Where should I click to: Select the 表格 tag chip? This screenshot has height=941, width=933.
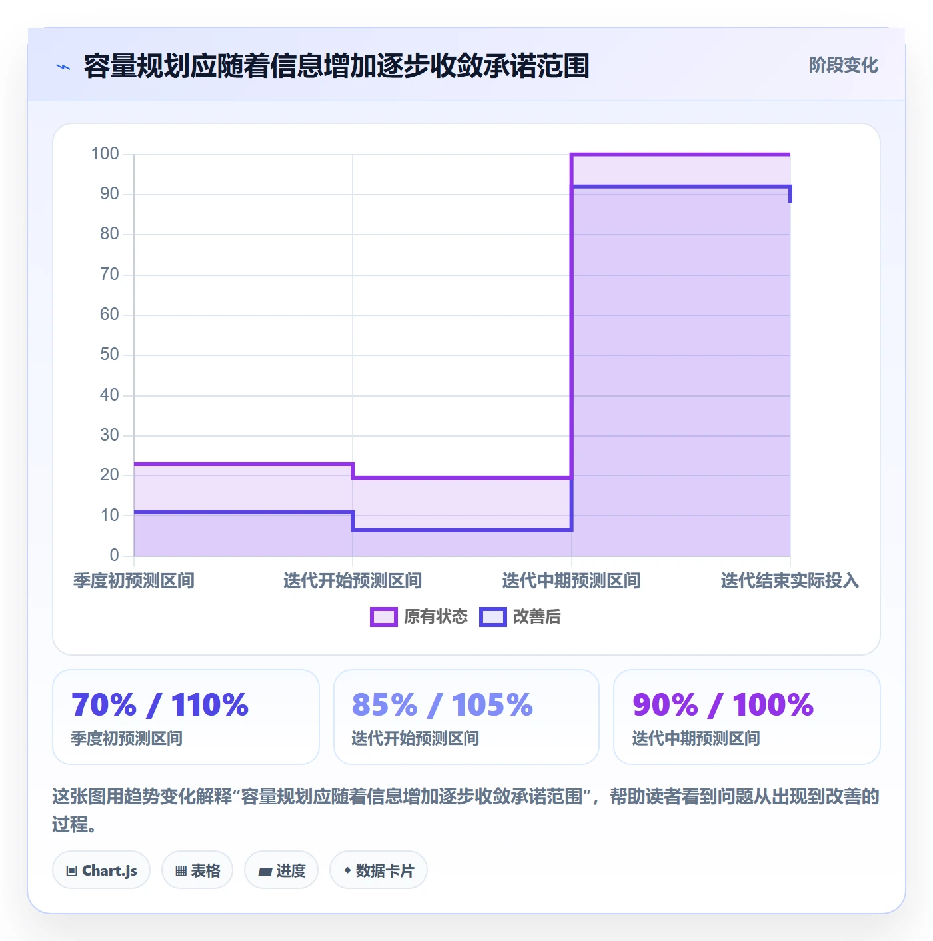(x=197, y=870)
